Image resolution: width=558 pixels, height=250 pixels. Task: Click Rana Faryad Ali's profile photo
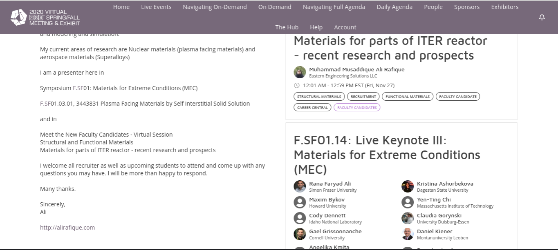click(x=300, y=186)
